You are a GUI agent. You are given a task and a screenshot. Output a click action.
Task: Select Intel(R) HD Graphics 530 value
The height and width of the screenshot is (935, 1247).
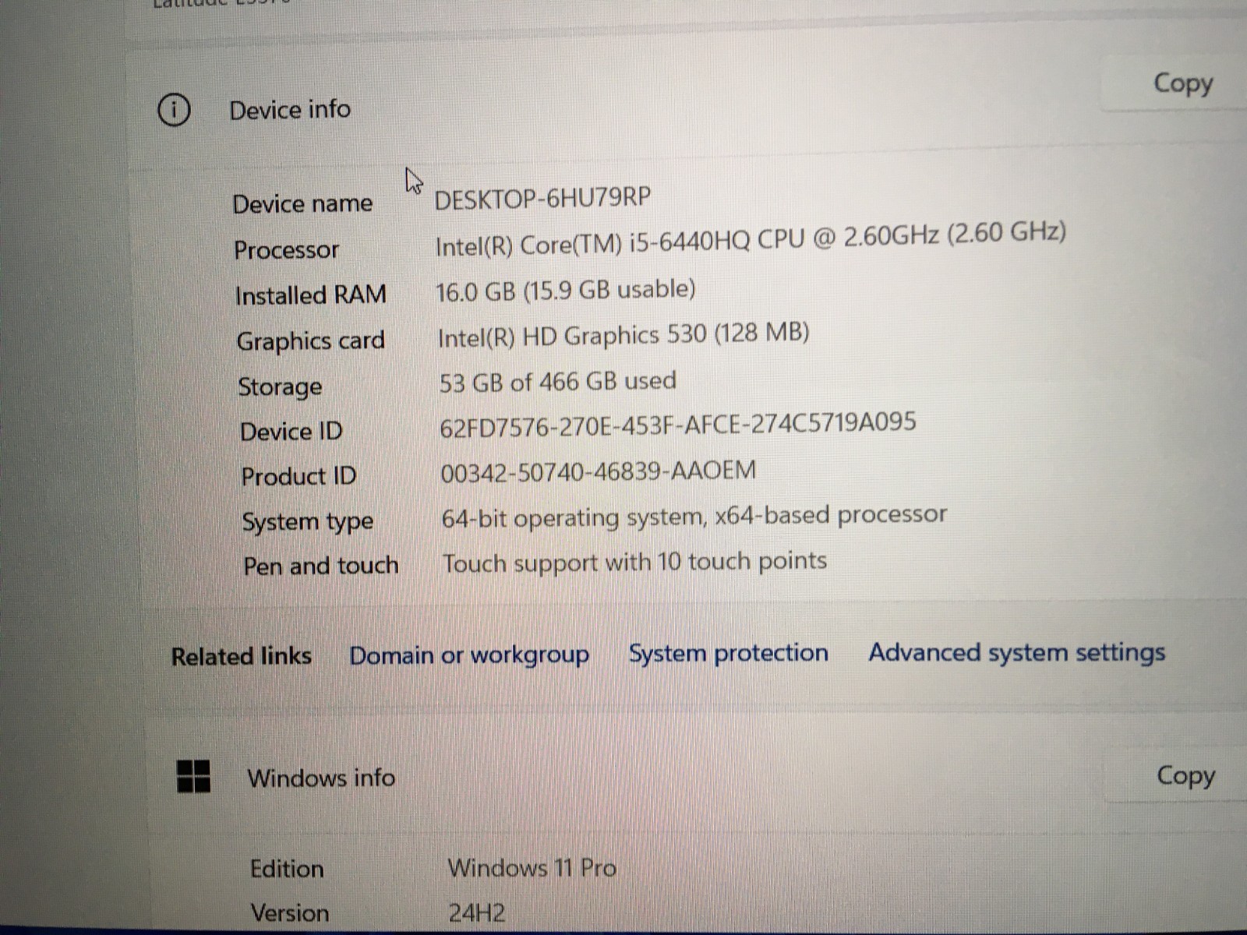tap(623, 335)
